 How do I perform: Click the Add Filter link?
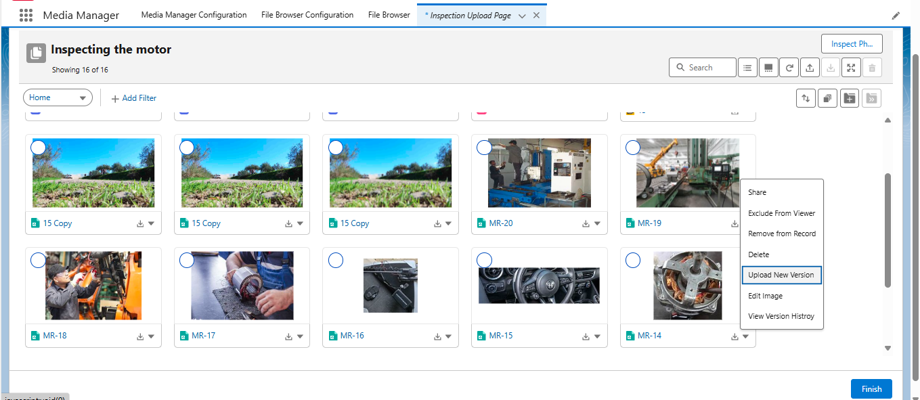139,98
